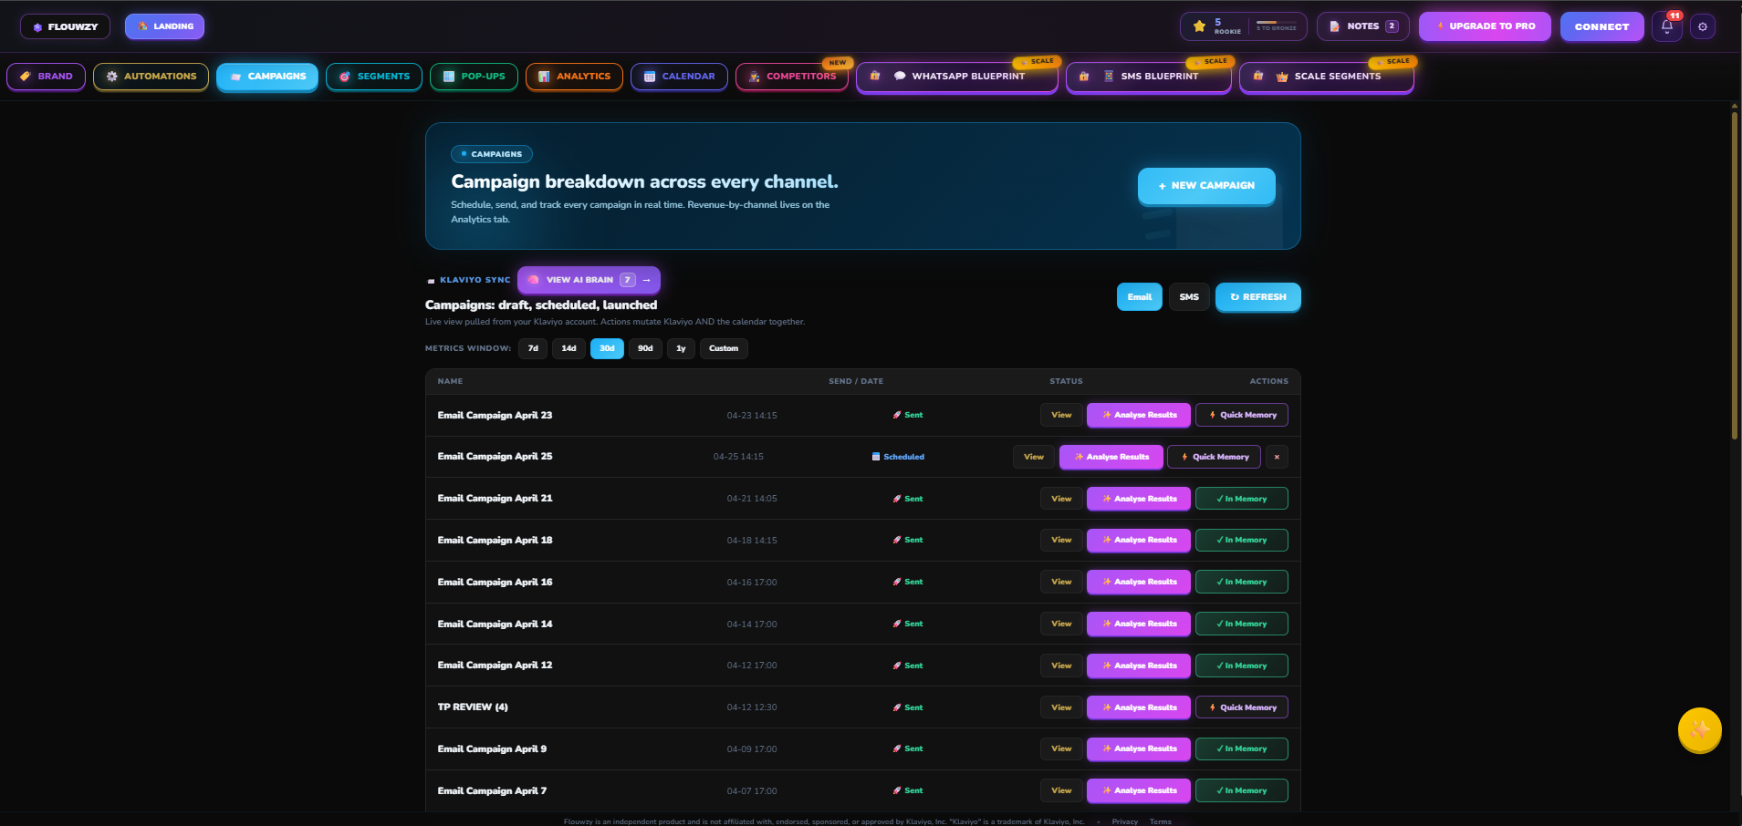The height and width of the screenshot is (826, 1742).
Task: Open the SMS Blueprint tab
Action: tap(1148, 77)
